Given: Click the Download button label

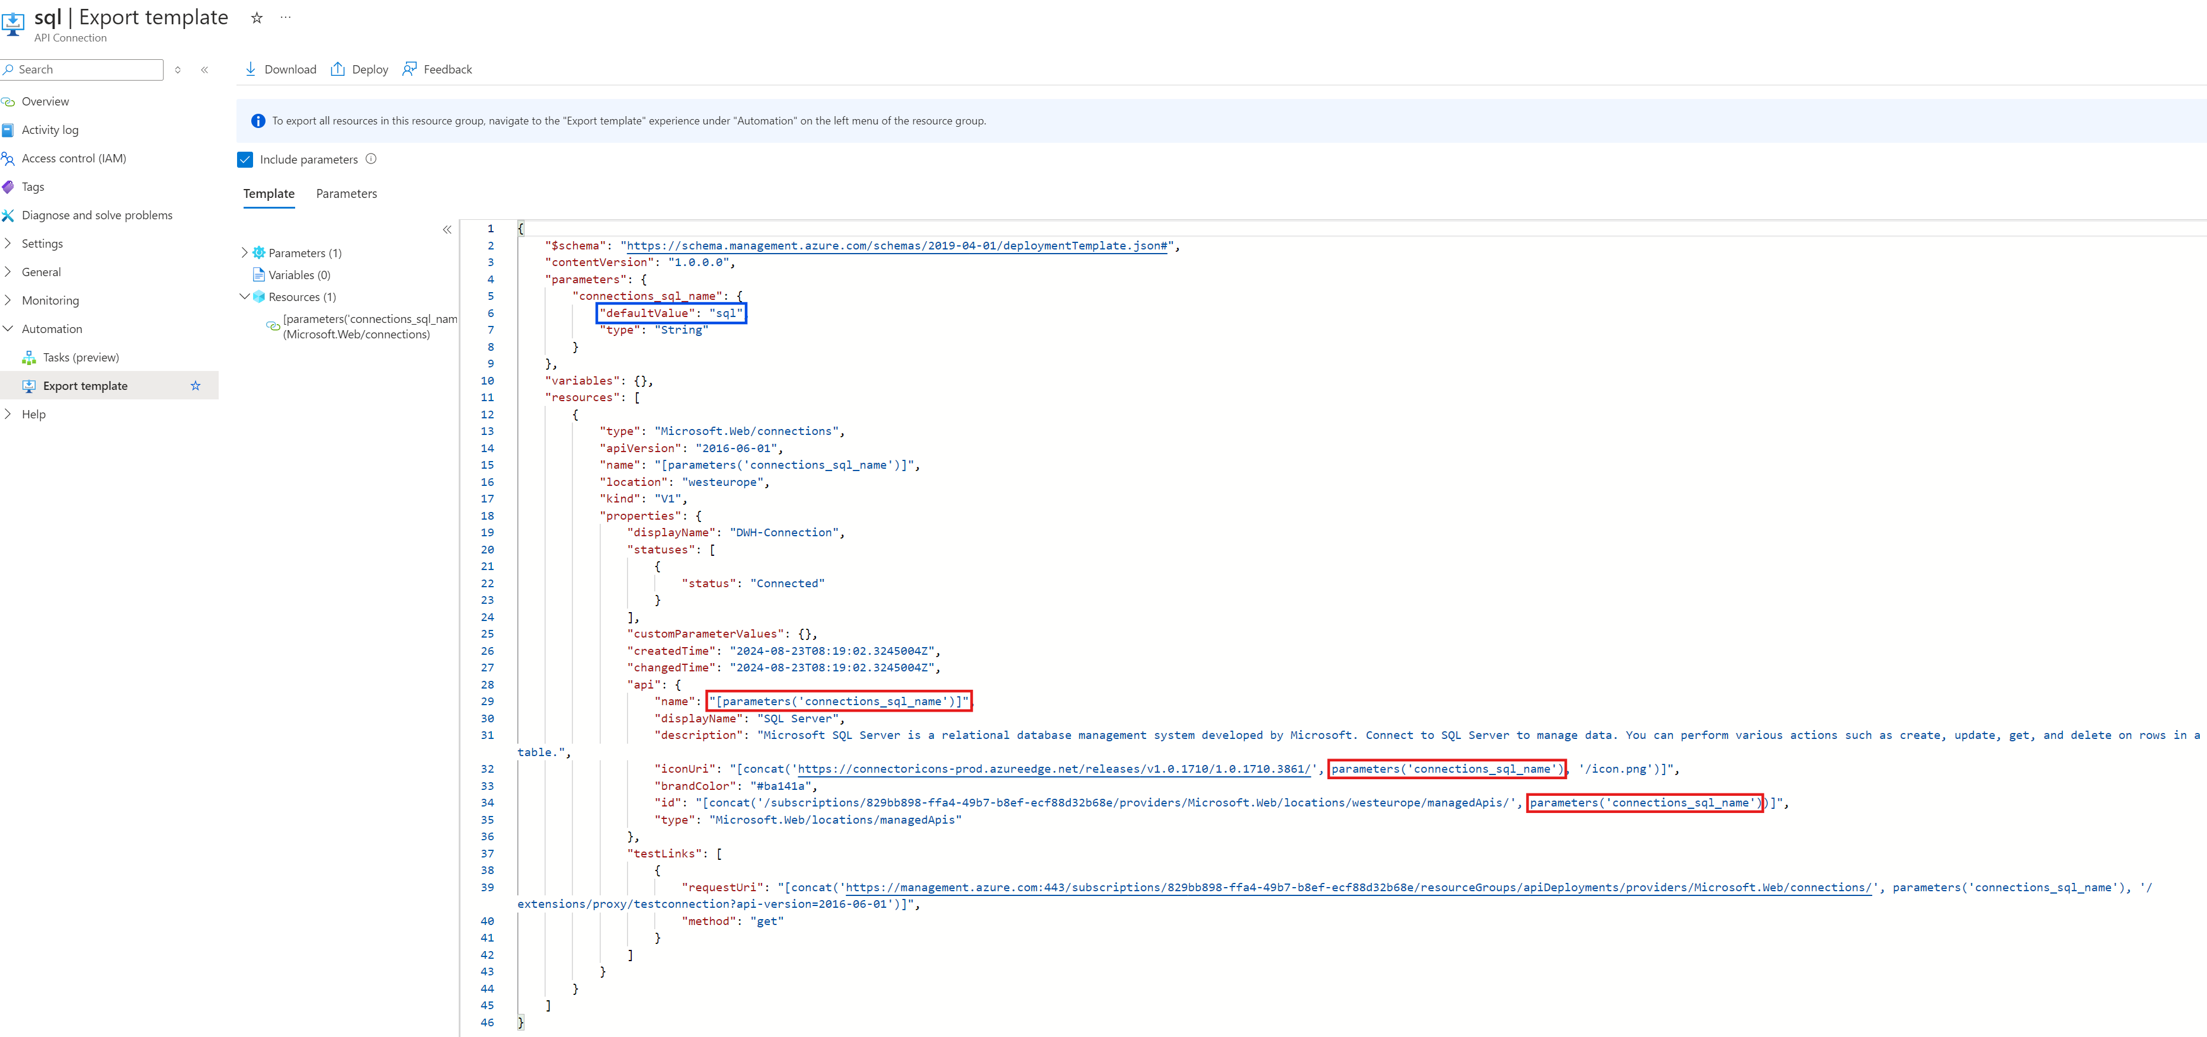Looking at the screenshot, I should tap(290, 69).
